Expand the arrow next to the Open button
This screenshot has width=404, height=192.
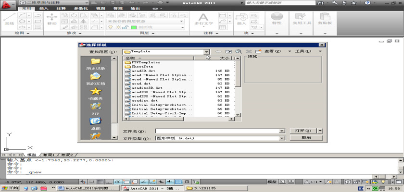[x=321, y=131]
